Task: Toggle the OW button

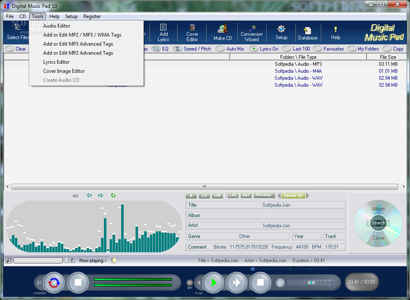Action: click(217, 196)
